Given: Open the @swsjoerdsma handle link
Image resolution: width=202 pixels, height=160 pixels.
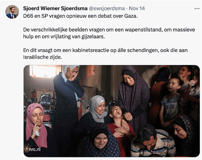Looking at the screenshot, I should pyautogui.click(x=107, y=8).
